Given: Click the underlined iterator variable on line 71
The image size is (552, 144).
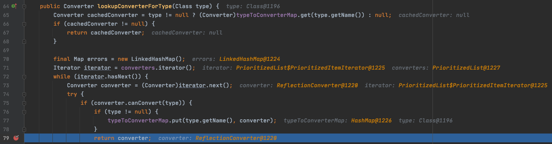Looking at the screenshot, I should (97, 68).
